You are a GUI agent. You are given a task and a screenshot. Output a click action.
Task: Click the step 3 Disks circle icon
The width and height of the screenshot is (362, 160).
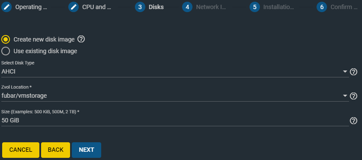click(140, 7)
